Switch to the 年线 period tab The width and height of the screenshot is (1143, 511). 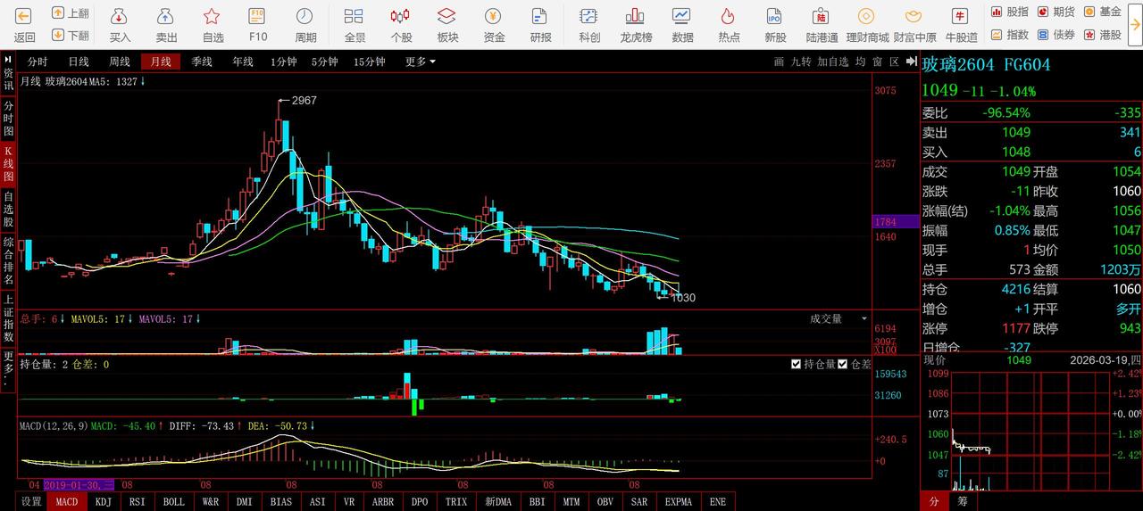point(243,62)
